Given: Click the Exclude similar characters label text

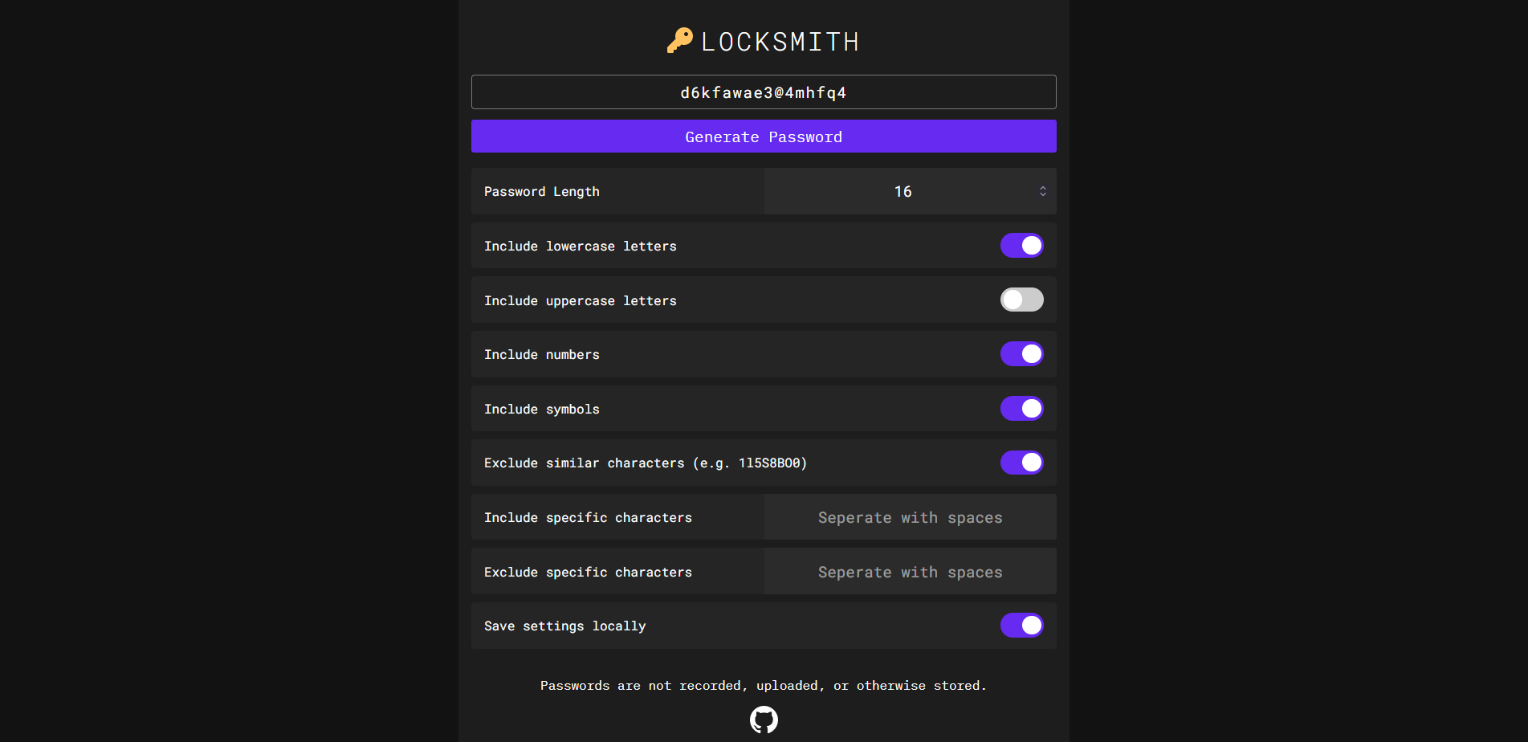Looking at the screenshot, I should click(646, 463).
